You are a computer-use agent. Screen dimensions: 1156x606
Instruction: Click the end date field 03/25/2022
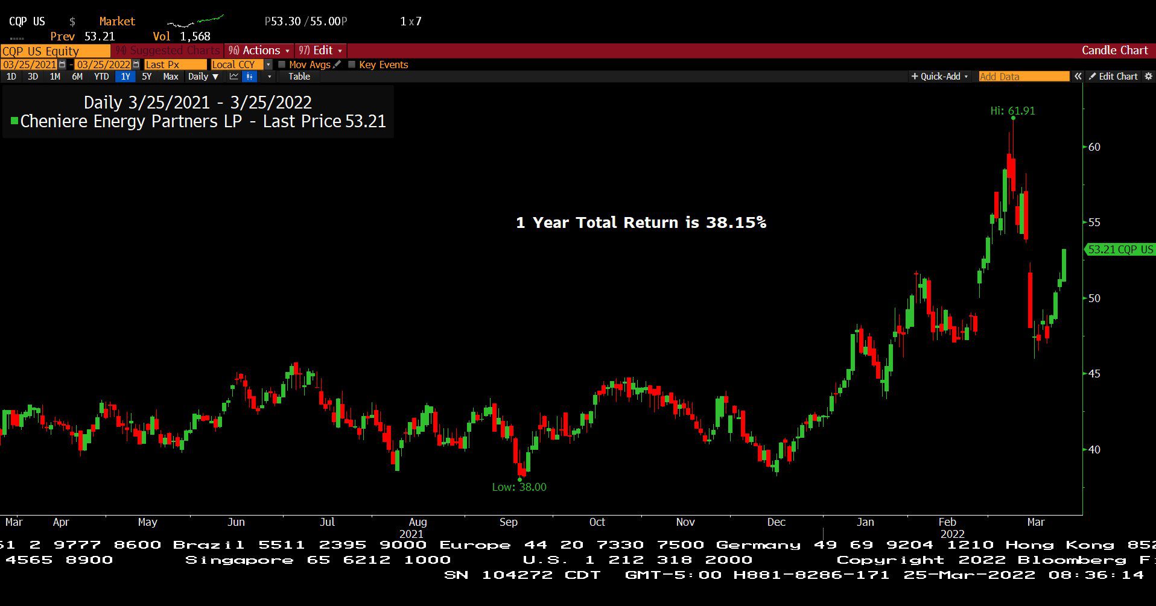click(x=103, y=65)
